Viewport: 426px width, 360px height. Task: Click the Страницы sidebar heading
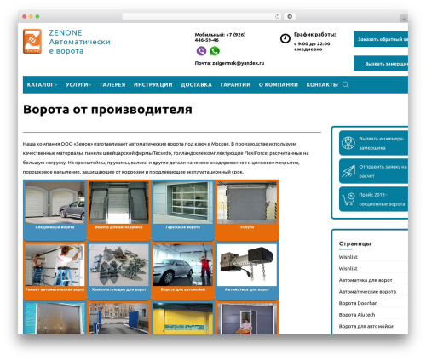[x=355, y=243]
